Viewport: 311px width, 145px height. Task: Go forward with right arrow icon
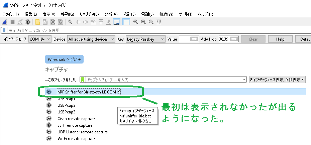coord(85,22)
